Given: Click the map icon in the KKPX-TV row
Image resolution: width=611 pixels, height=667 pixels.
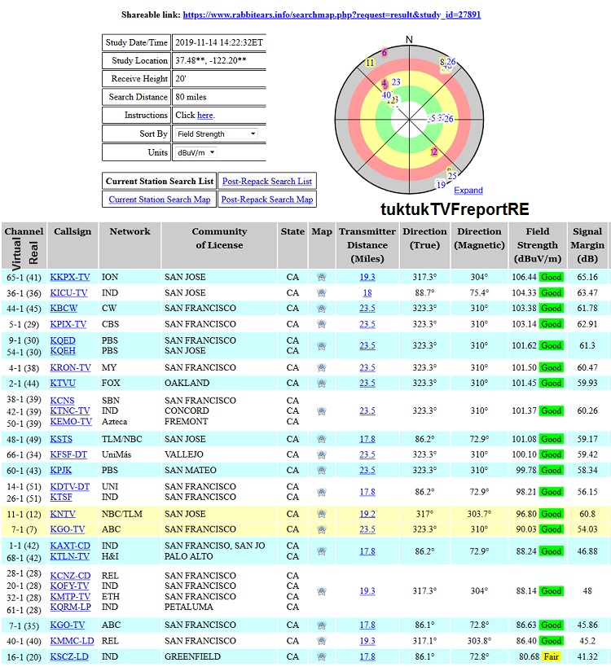Looking at the screenshot, I should point(322,278).
